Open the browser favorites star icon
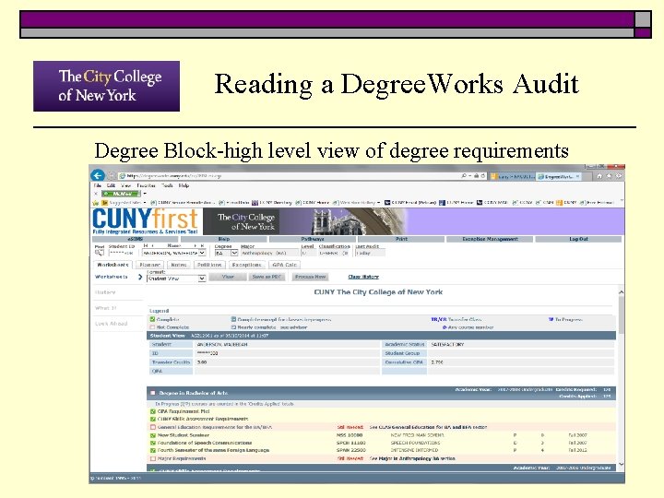 point(609,176)
